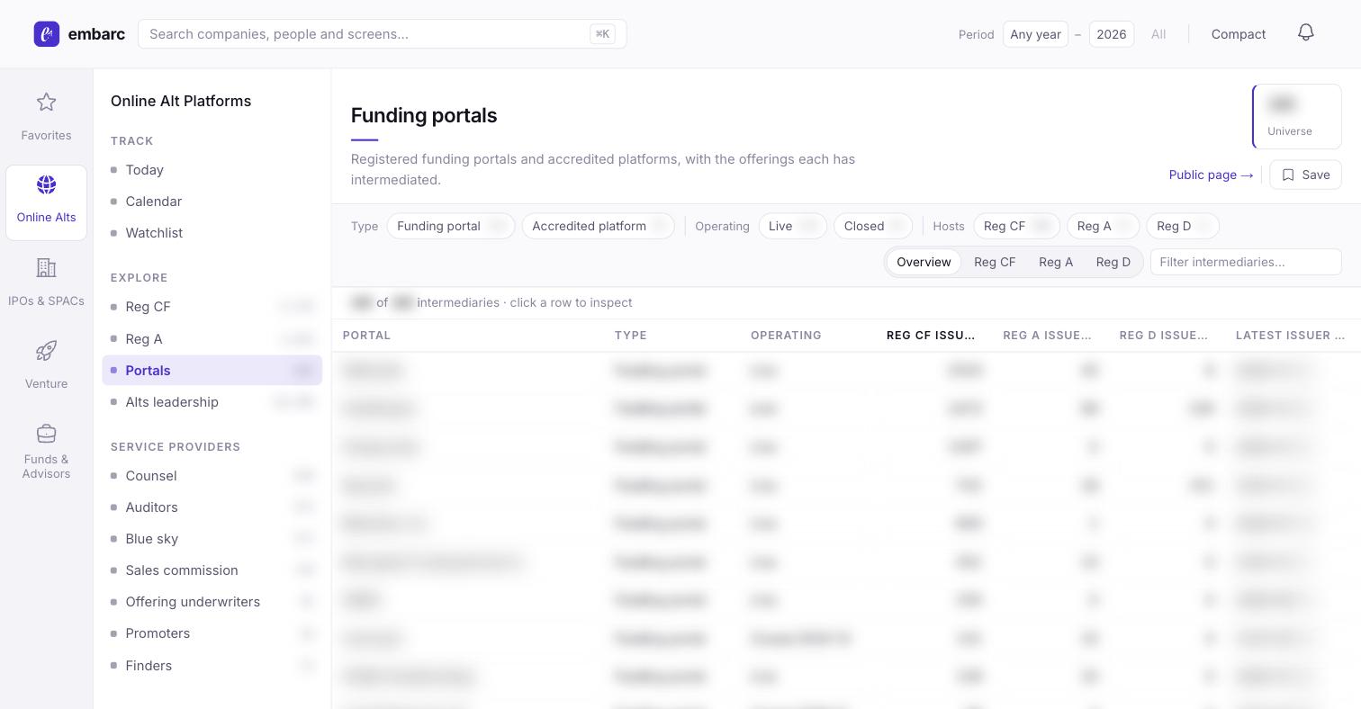Focus the main search field
Viewport: 1361px width, 709px height.
[x=383, y=34]
